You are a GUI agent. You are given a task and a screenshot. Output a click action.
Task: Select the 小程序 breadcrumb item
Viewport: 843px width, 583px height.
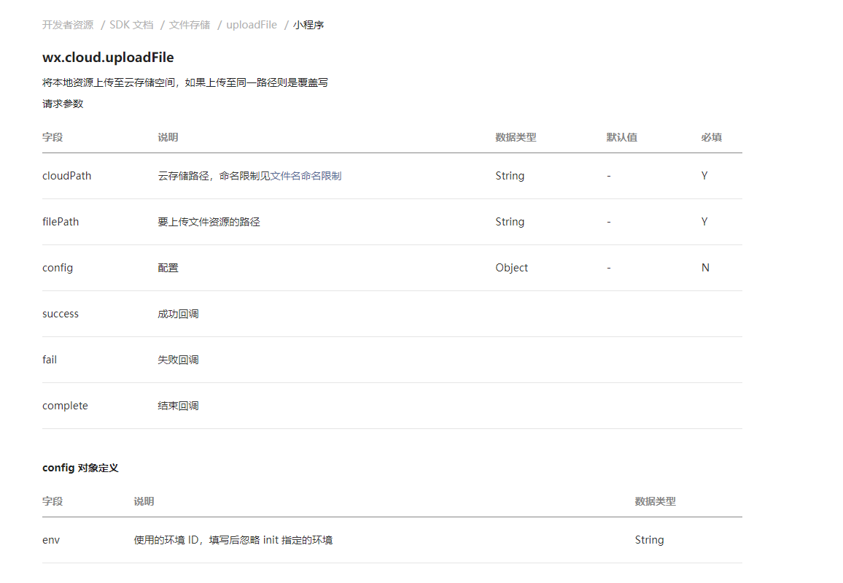[x=308, y=25]
